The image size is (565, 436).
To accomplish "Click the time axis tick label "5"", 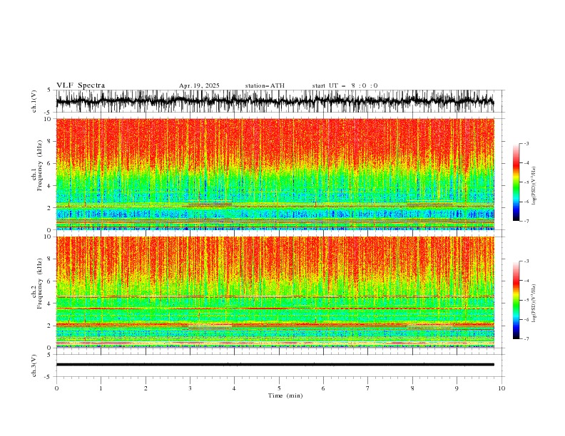I will click(x=279, y=388).
